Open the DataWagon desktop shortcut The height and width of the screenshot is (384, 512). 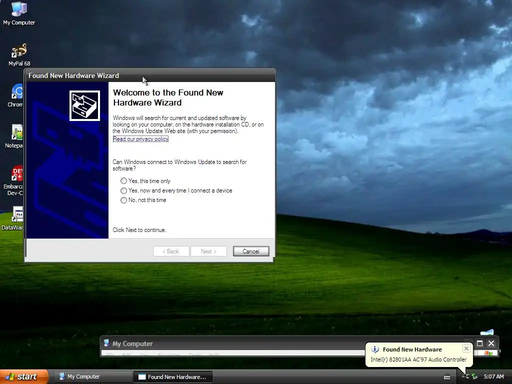click(x=13, y=218)
